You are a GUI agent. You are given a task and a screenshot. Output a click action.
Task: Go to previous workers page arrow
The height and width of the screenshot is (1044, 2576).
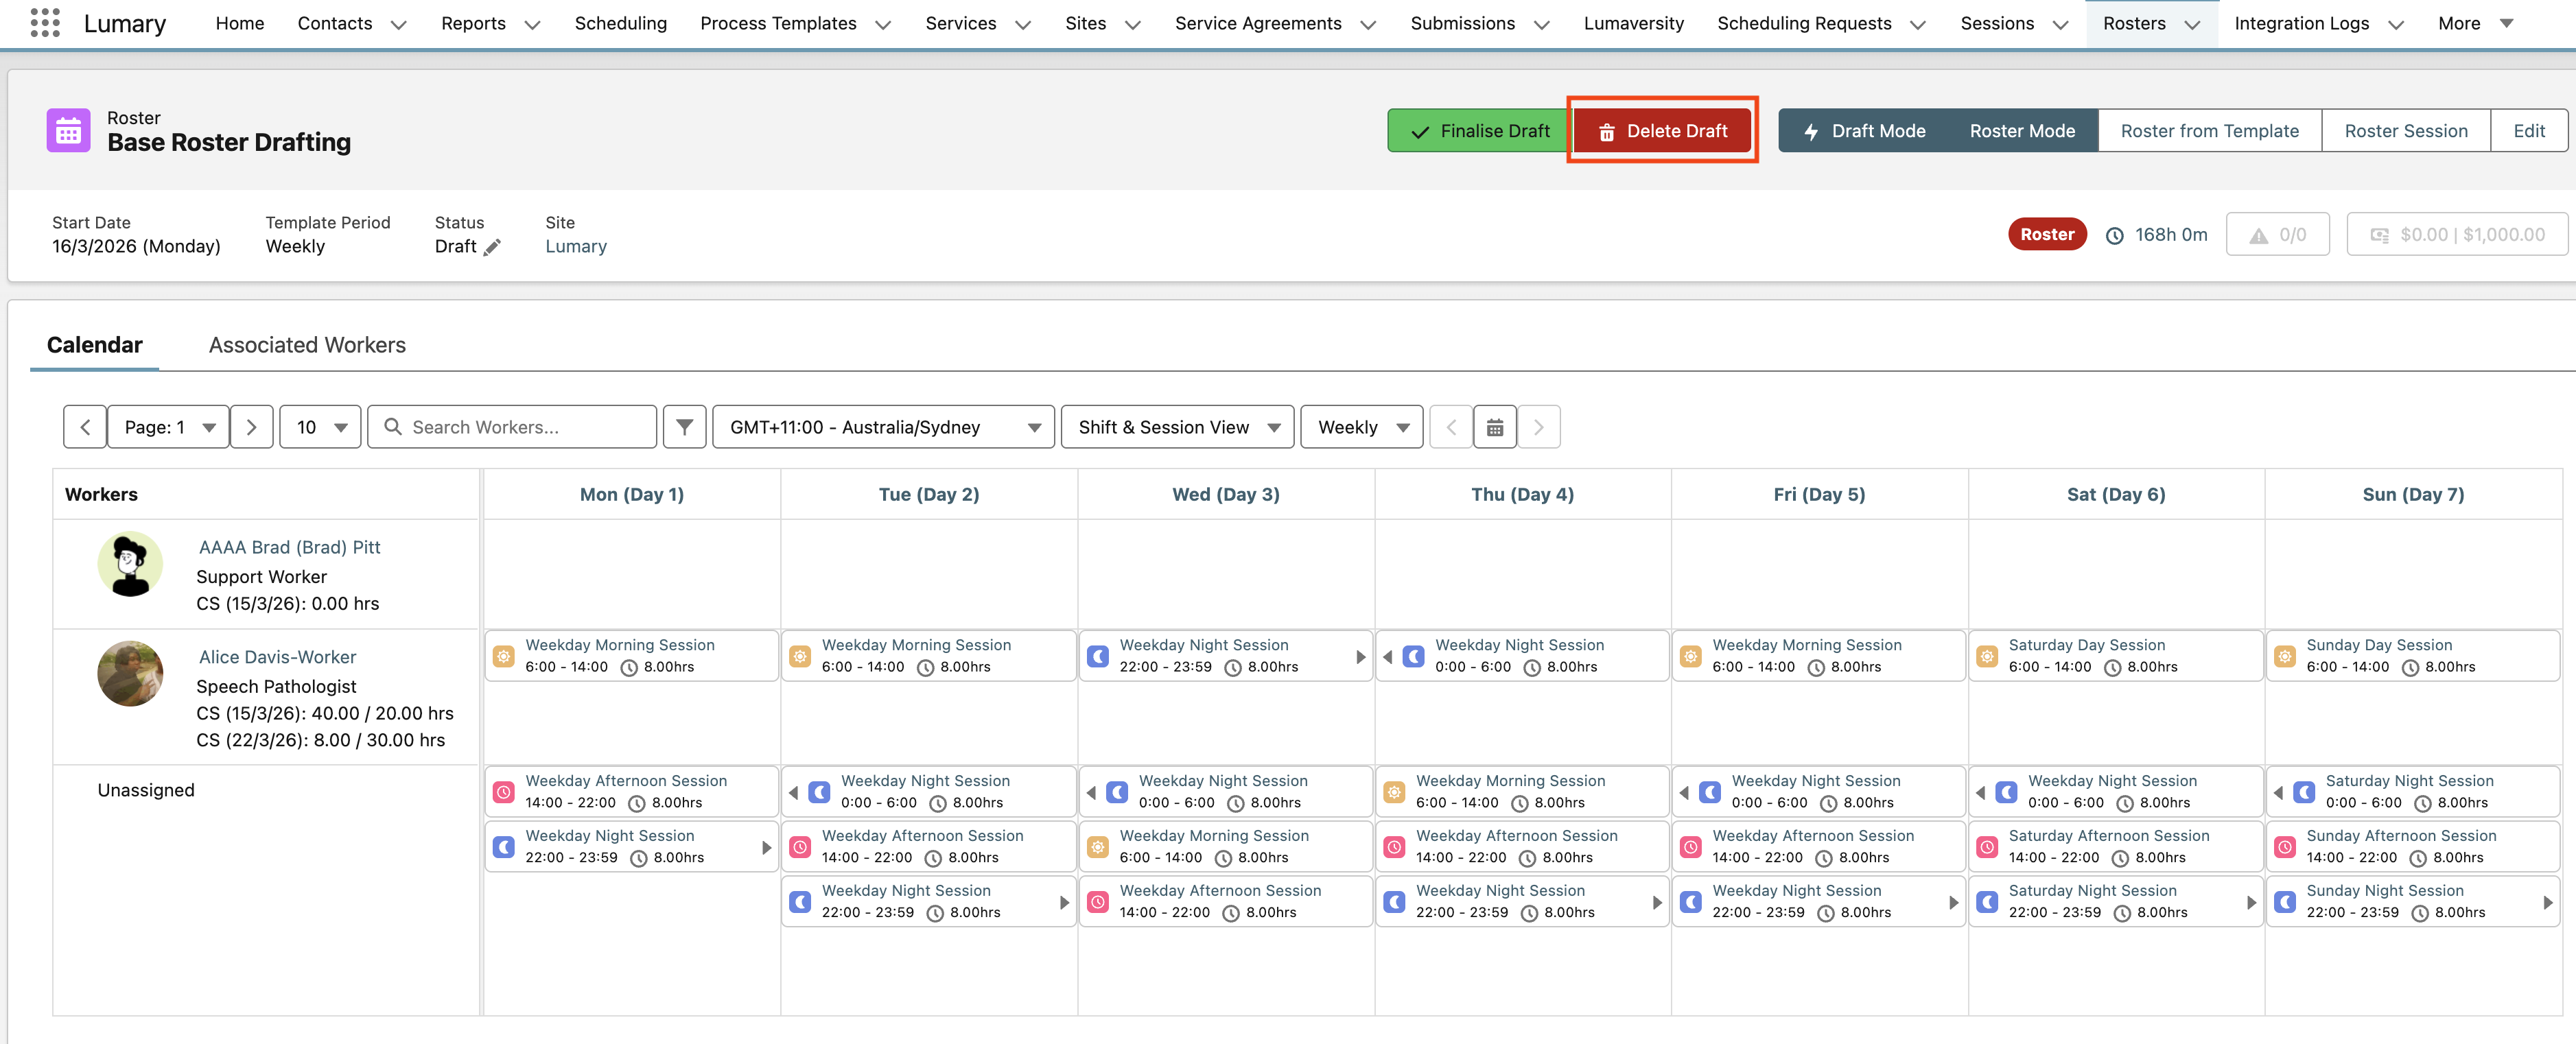(85, 427)
